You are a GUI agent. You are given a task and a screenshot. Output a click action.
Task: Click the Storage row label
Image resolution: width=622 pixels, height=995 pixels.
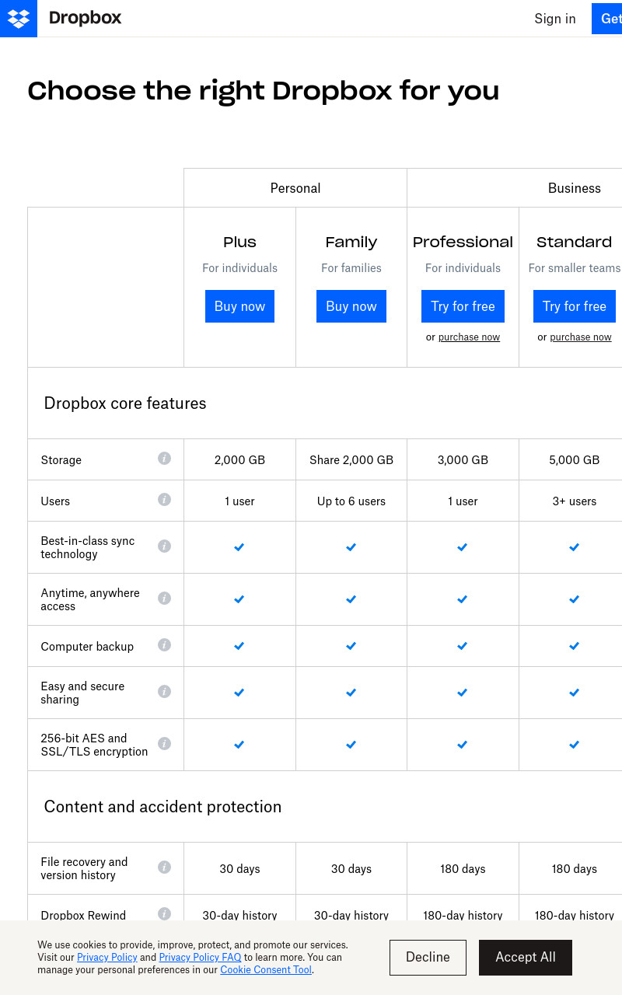(x=61, y=460)
